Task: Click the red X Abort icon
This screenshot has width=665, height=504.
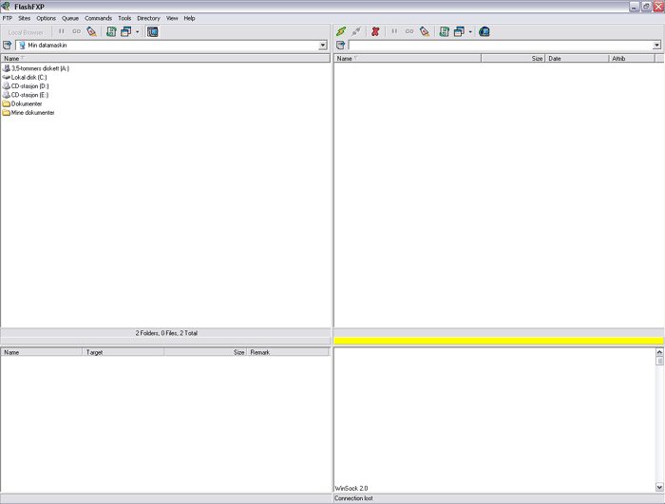Action: pos(375,31)
